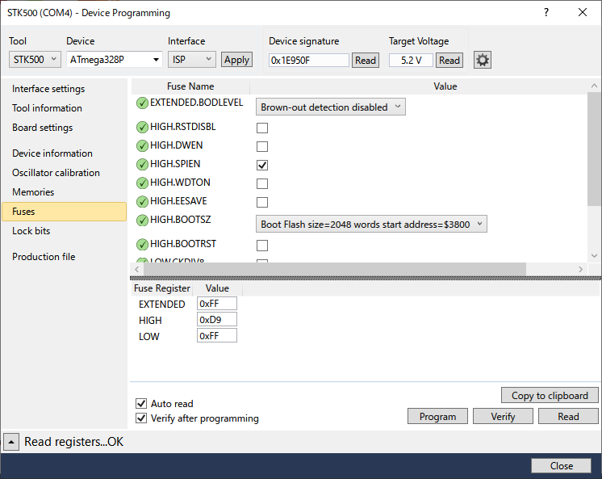Enable the HIGH.RSTDISBL fuse checkbox
602x479 pixels.
(x=262, y=128)
